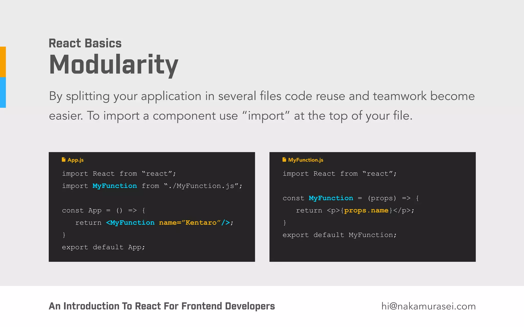
Task: Click the orange accent bar on left edge
Action: click(3, 62)
